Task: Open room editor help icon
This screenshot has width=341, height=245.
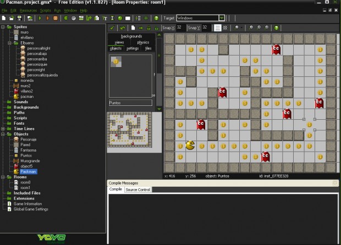Action: pos(277,28)
